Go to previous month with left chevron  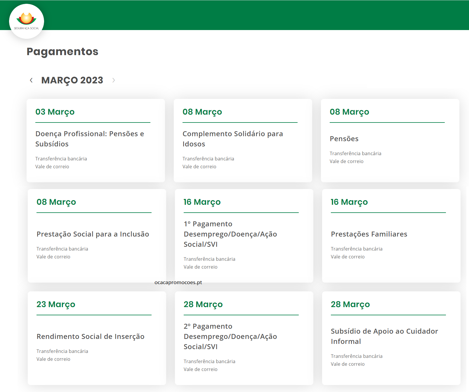coord(31,80)
